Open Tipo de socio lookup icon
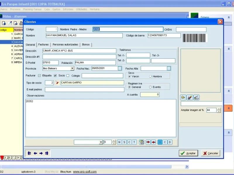Screen dimensions: 234x175 [57, 83]
